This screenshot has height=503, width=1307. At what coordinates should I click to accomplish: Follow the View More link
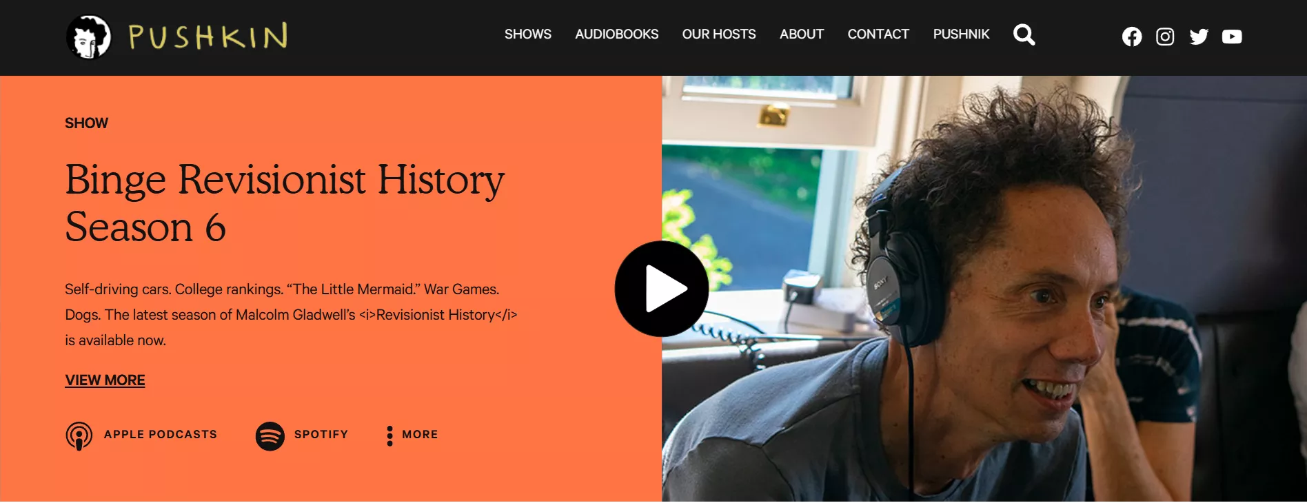pyautogui.click(x=105, y=380)
